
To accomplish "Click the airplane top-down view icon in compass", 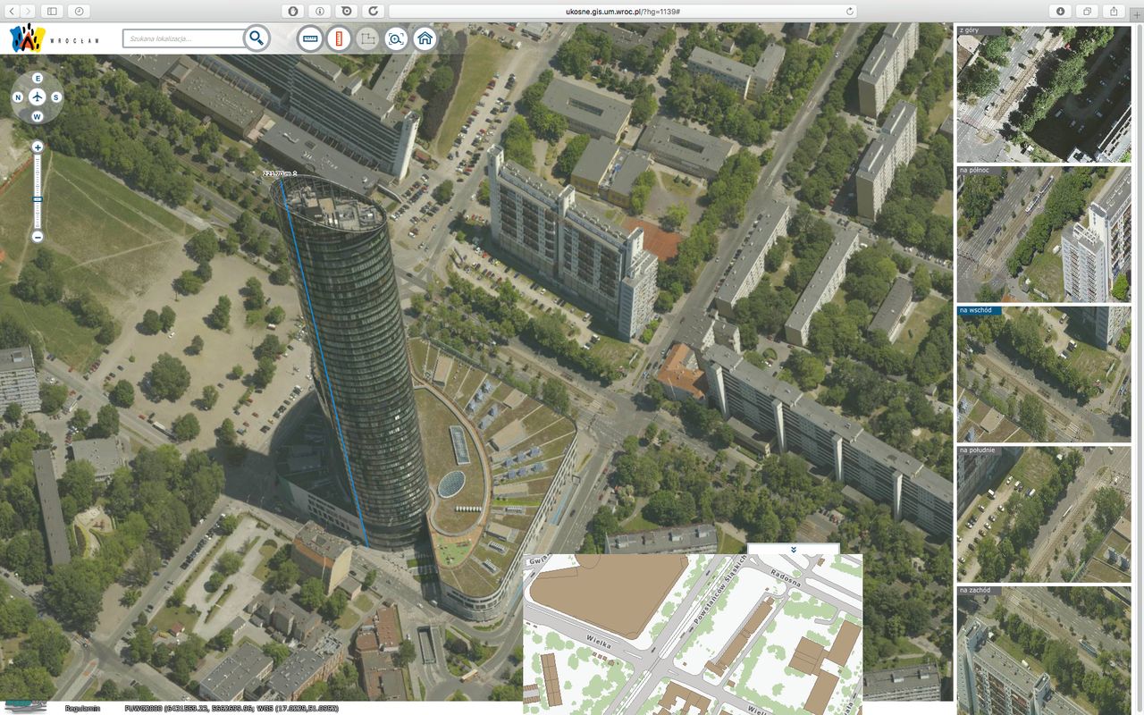I will coord(38,97).
